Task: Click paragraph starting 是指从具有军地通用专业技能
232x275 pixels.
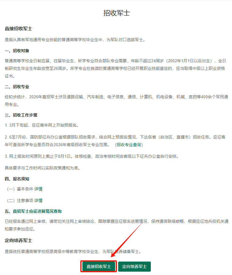Action: 76,40
